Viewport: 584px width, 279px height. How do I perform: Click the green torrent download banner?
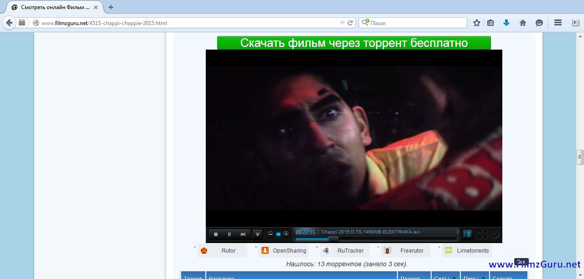pos(354,43)
